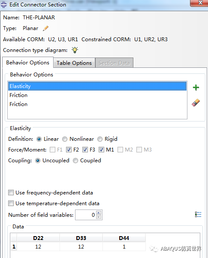Viewport: 208px width, 258px height.
Task: Switch to the Table Options tab
Action: 74,63
